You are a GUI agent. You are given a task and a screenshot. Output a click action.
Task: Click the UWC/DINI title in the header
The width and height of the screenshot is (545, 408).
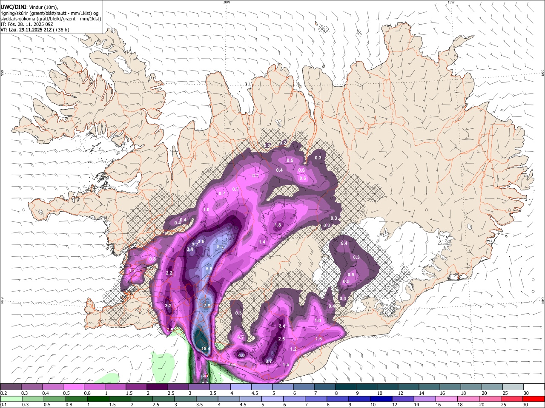(x=13, y=7)
